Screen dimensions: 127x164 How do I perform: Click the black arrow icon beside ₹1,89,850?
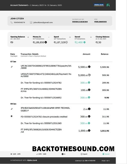point(46,42)
